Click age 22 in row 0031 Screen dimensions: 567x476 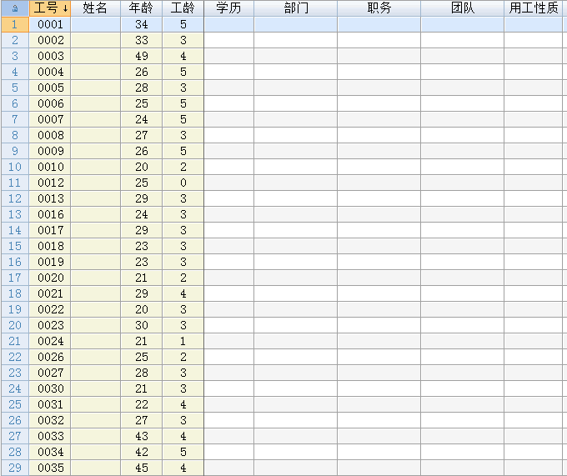coord(142,404)
